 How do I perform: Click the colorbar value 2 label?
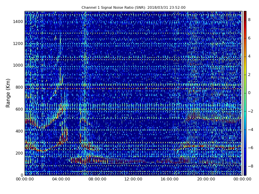tap(249, 75)
